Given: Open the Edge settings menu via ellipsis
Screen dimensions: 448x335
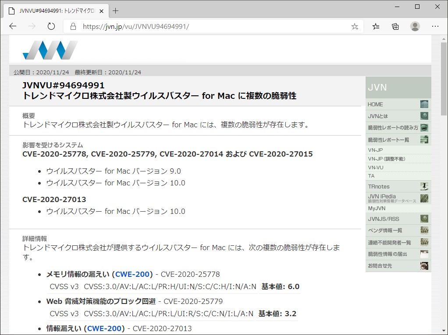Looking at the screenshot, I should pyautogui.click(x=435, y=26).
